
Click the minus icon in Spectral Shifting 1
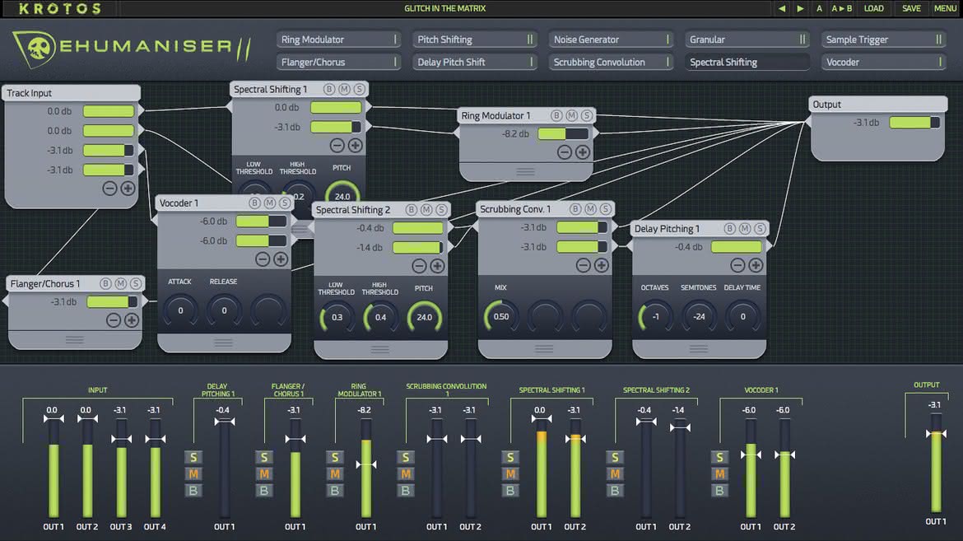pos(337,145)
